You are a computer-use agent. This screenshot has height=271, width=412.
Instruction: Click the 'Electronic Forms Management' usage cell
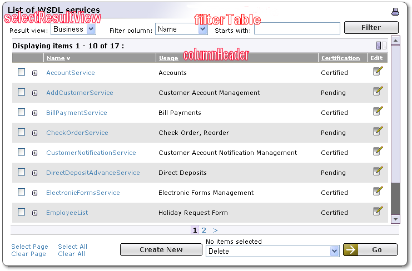click(206, 193)
